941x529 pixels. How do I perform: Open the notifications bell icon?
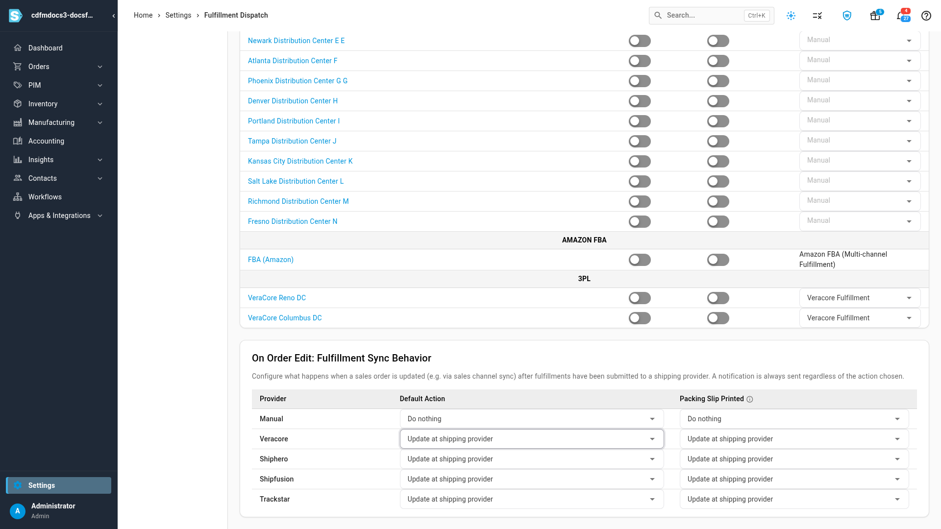click(901, 16)
